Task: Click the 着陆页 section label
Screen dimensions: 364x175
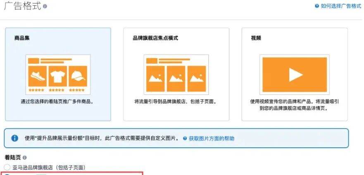Action: pyautogui.click(x=13, y=158)
